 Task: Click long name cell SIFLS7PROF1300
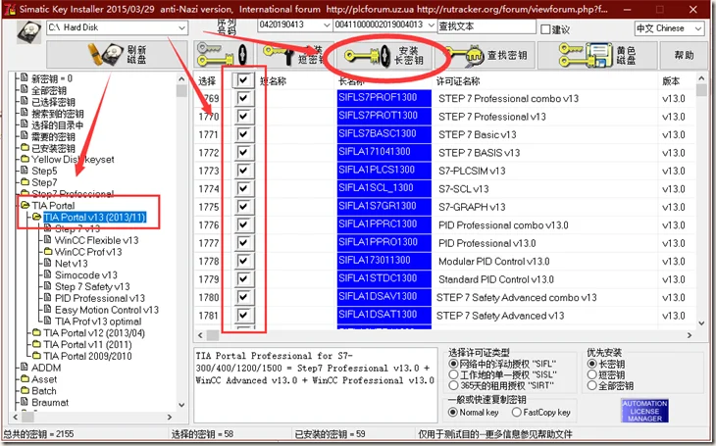click(384, 98)
